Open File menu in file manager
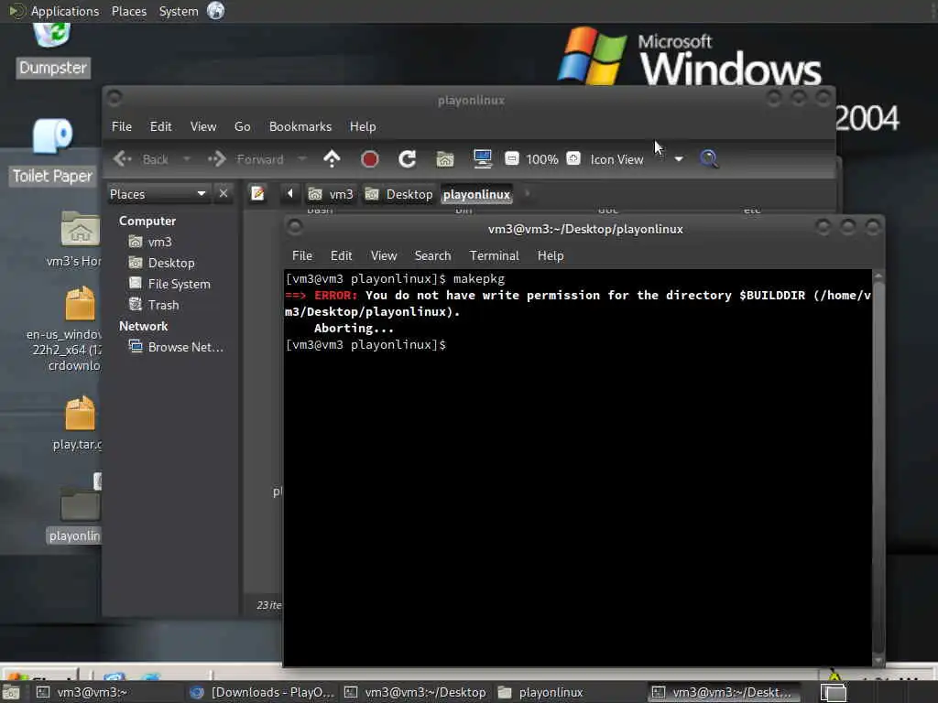 [122, 126]
